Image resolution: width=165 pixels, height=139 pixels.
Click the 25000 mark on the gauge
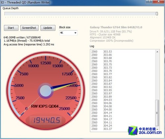click(x=65, y=109)
